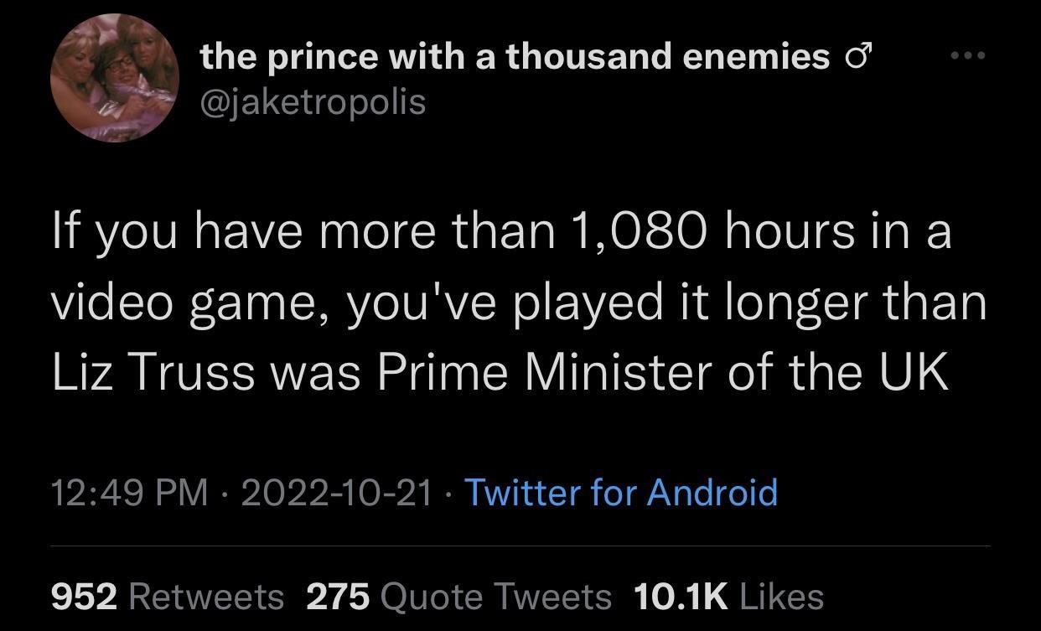Open the 275 Quote Tweets list
The height and width of the screenshot is (631, 1041).
458,597
